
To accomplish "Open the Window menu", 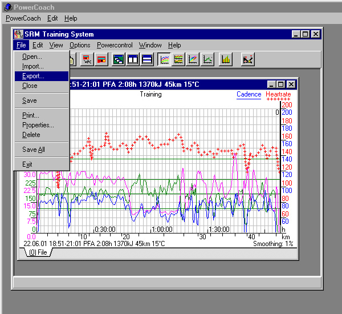I will [x=150, y=45].
